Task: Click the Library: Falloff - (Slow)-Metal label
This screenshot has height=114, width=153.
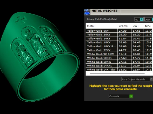Action: click(x=102, y=19)
